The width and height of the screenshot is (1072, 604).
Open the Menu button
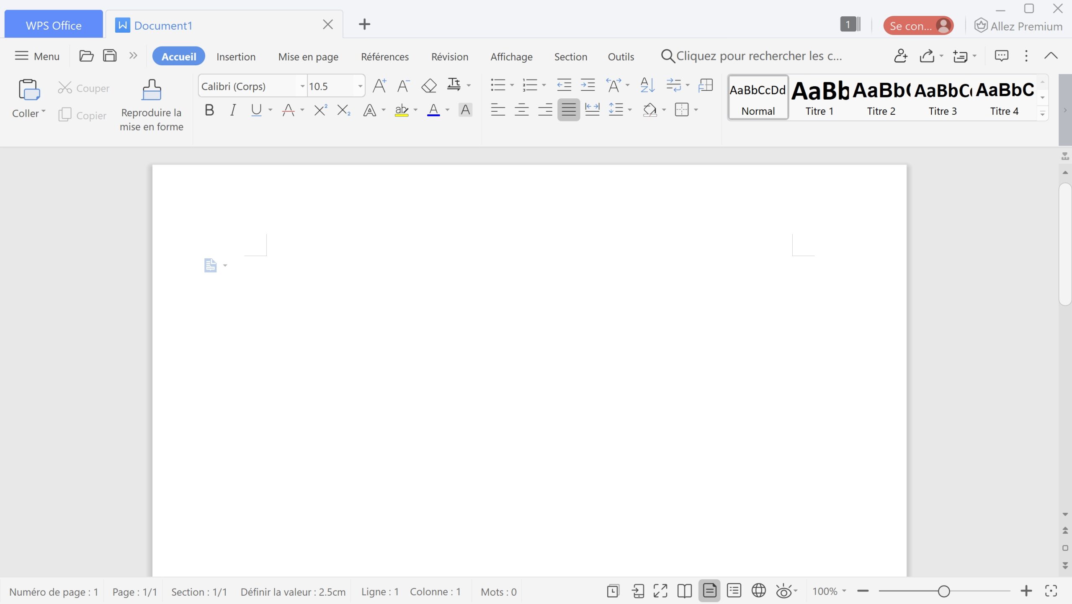coord(37,56)
